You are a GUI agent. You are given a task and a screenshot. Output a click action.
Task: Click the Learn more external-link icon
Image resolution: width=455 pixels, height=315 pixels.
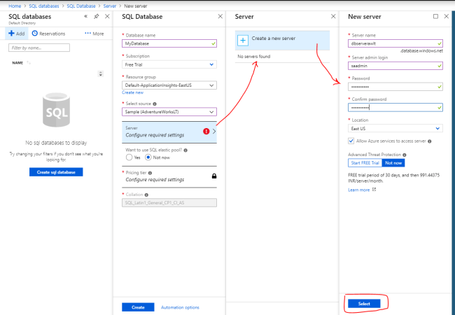point(374,190)
